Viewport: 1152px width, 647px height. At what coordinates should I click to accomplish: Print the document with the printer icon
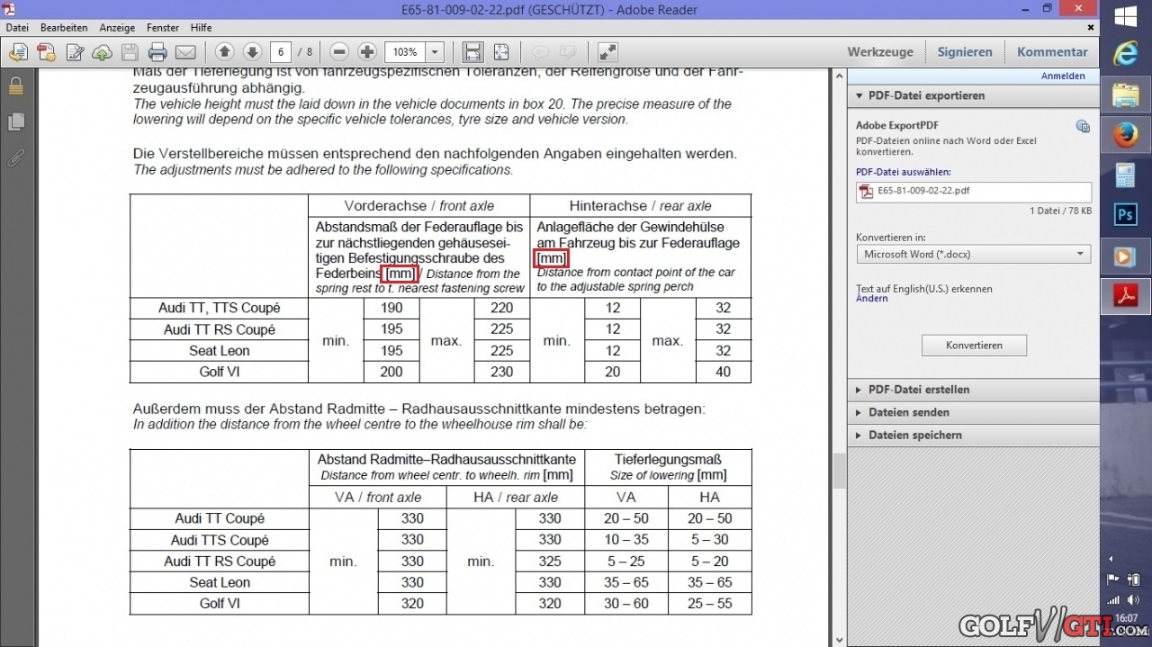point(157,52)
